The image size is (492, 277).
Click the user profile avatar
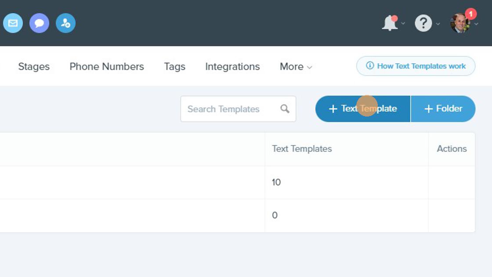click(460, 23)
